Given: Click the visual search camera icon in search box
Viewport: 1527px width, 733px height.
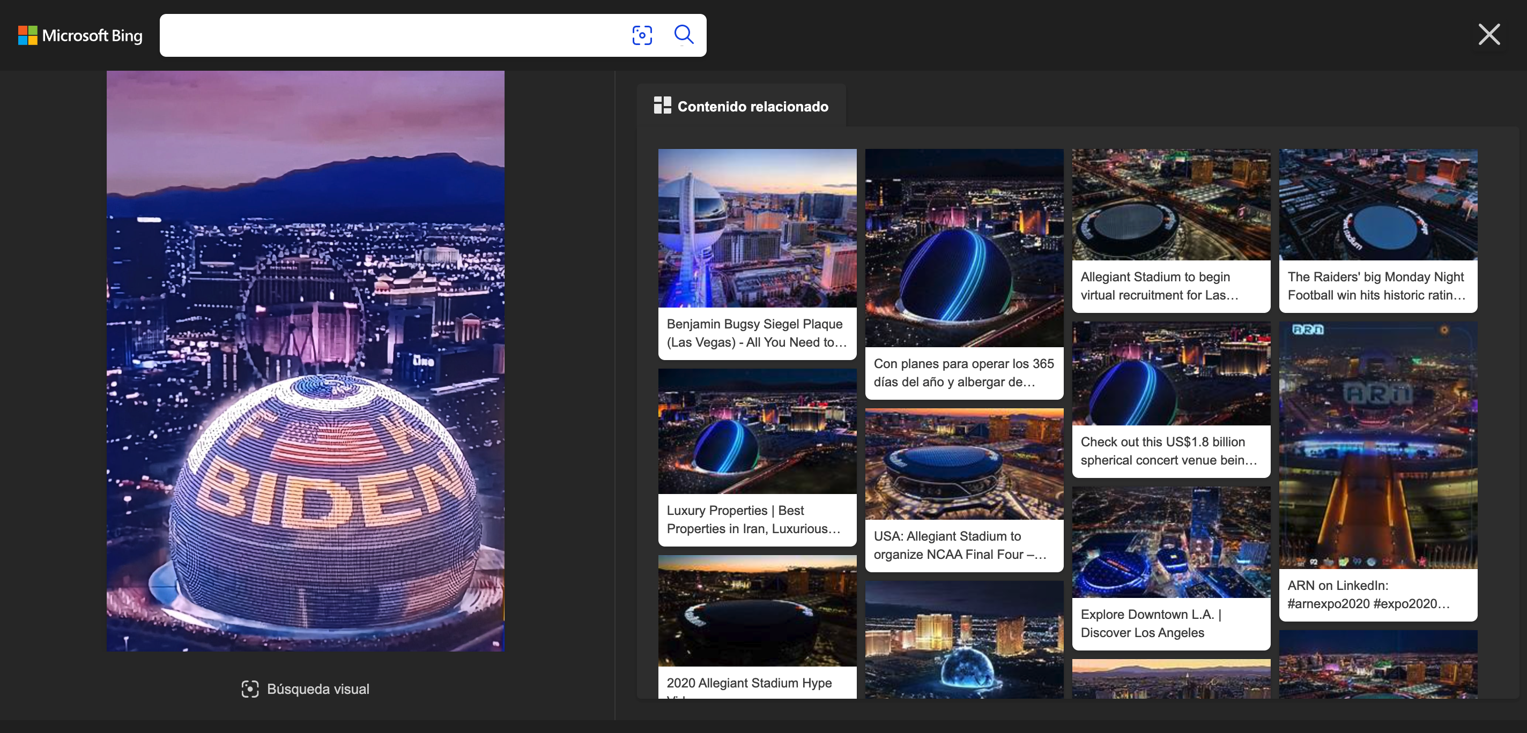Looking at the screenshot, I should [x=642, y=35].
